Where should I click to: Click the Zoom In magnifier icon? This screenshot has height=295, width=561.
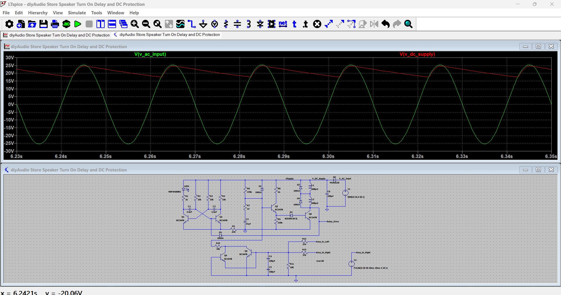[135, 24]
